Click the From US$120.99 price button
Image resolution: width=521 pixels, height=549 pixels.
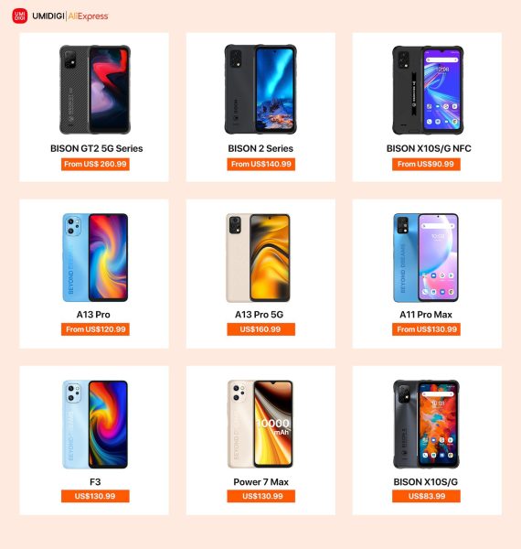click(95, 329)
